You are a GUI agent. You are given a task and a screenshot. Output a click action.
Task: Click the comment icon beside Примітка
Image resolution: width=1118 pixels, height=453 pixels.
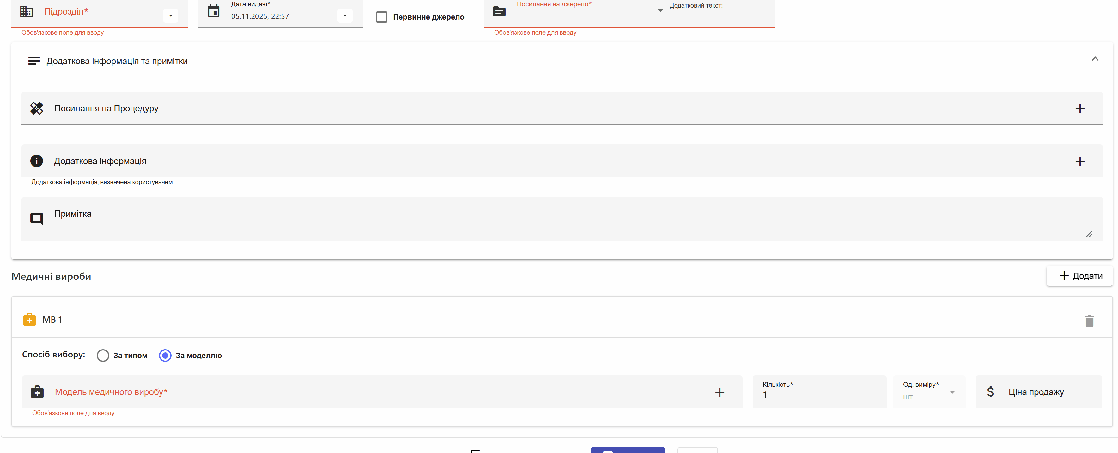[x=36, y=219]
